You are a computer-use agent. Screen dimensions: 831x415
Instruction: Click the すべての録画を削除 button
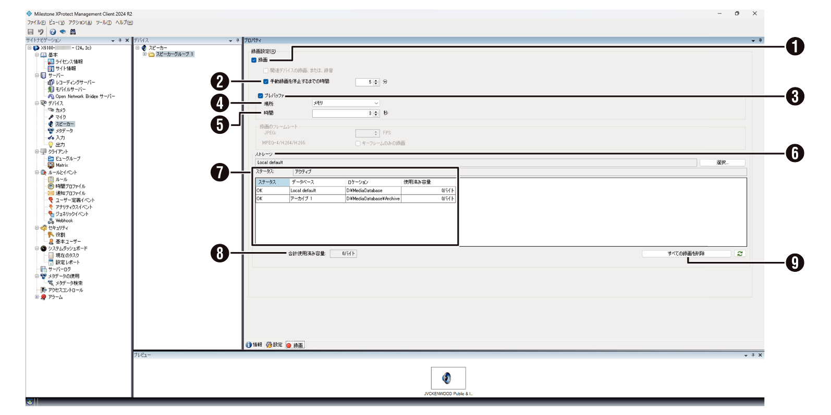click(x=686, y=254)
